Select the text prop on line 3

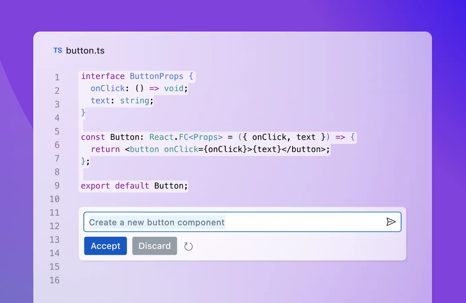click(x=100, y=100)
